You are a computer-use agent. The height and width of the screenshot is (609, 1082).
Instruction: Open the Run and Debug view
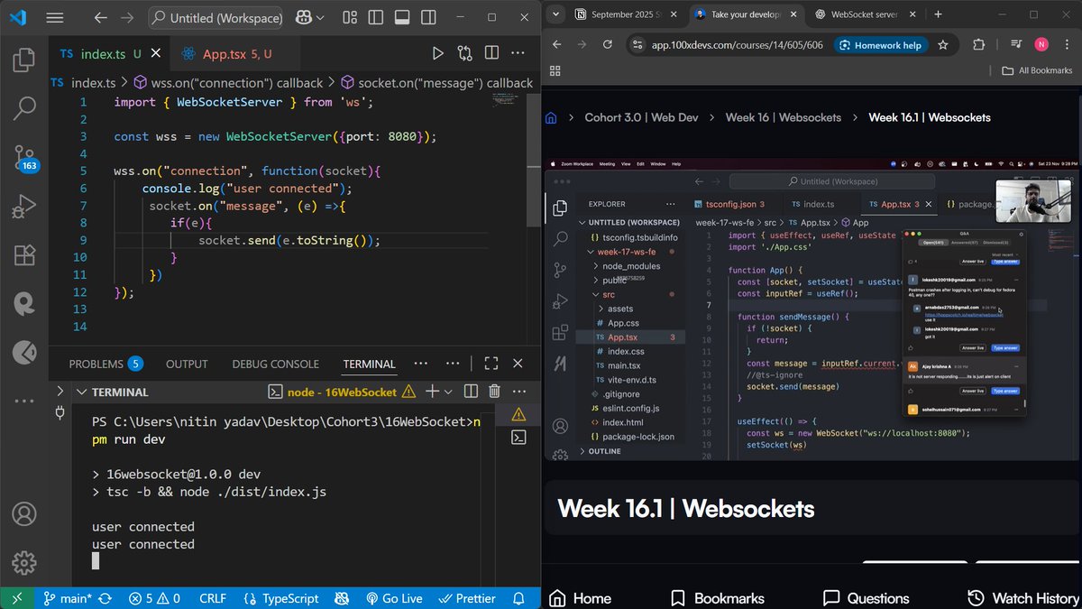click(x=24, y=207)
